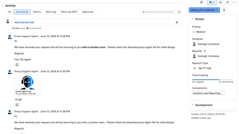Screen dimensions: 239x134
Task: Collapse the Details panel chevron
Action: click(192, 19)
